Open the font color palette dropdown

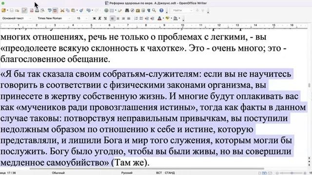point(163,18)
